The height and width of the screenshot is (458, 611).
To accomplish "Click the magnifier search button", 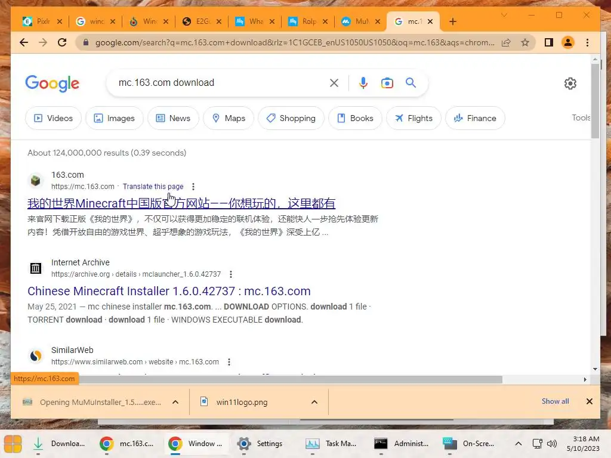I will (411, 82).
